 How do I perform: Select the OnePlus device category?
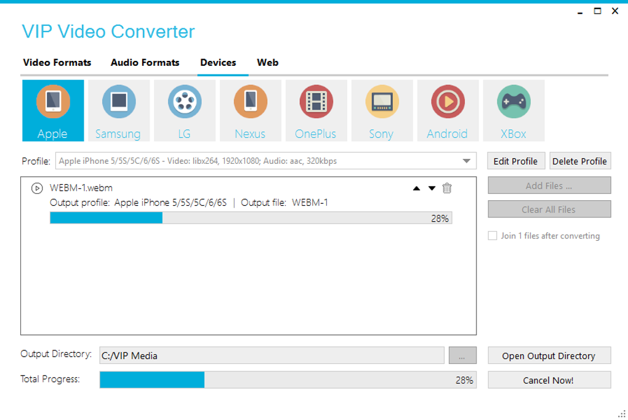coord(316,111)
